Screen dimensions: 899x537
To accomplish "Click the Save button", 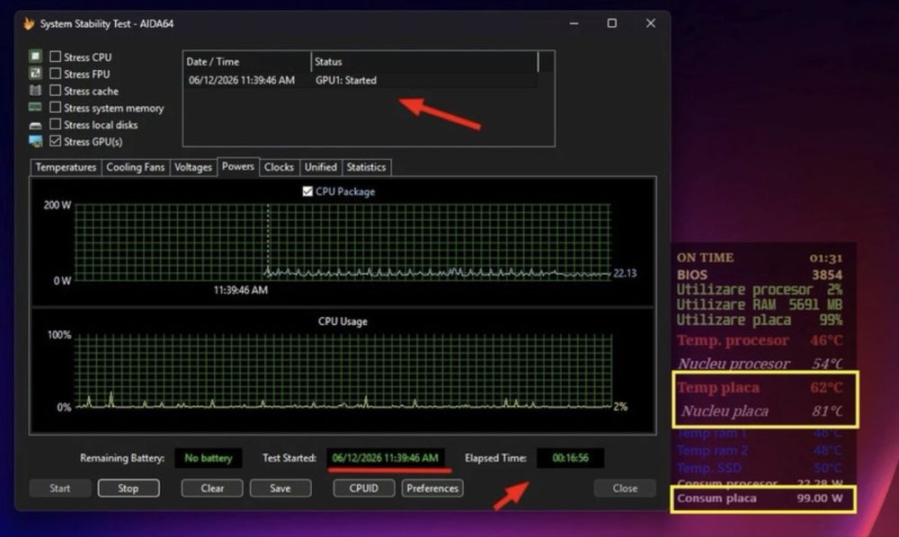I will point(280,489).
